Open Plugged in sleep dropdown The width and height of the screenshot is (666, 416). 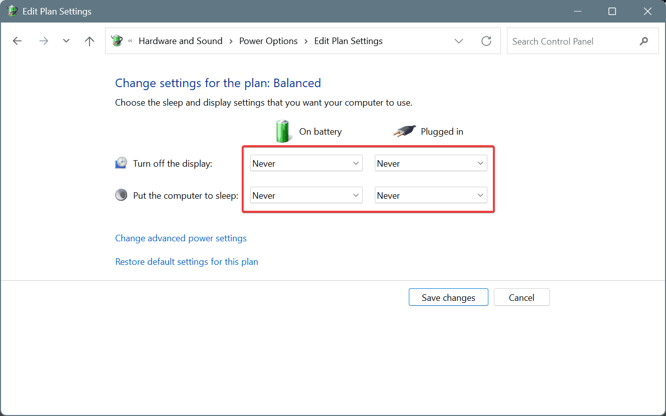(x=431, y=195)
